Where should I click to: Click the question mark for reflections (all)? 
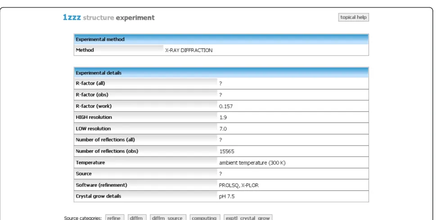click(220, 140)
